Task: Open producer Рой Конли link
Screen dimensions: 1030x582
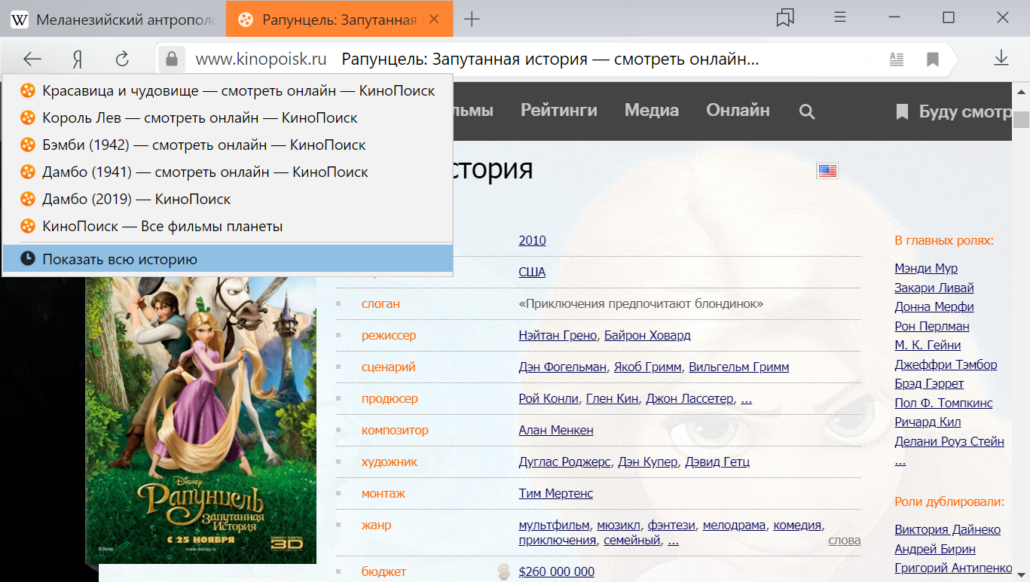Action: click(x=549, y=398)
